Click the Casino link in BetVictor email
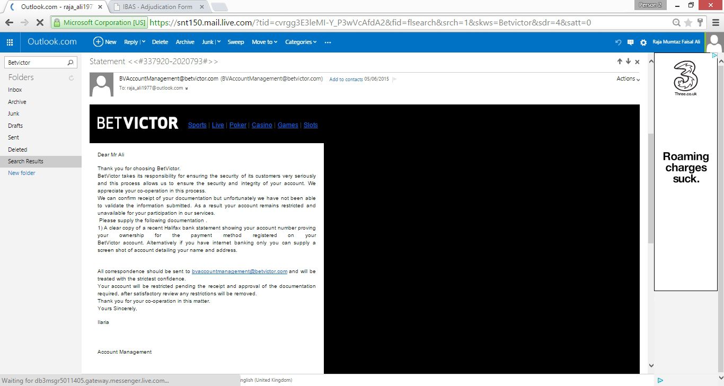724x386 pixels. [262, 125]
